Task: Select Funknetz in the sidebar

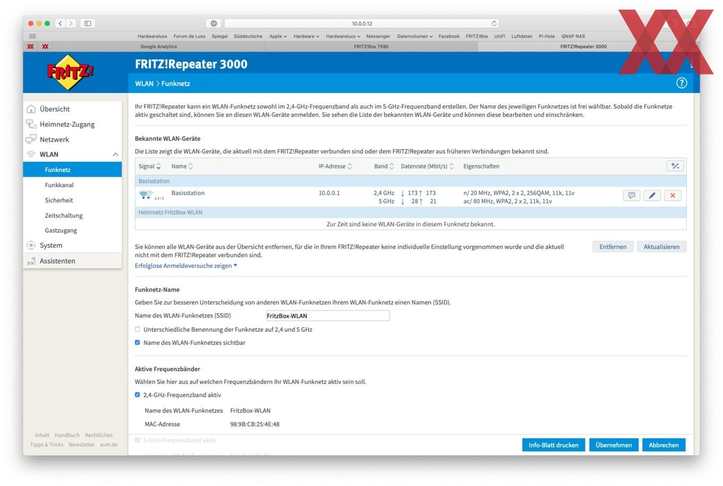Action: (x=72, y=170)
